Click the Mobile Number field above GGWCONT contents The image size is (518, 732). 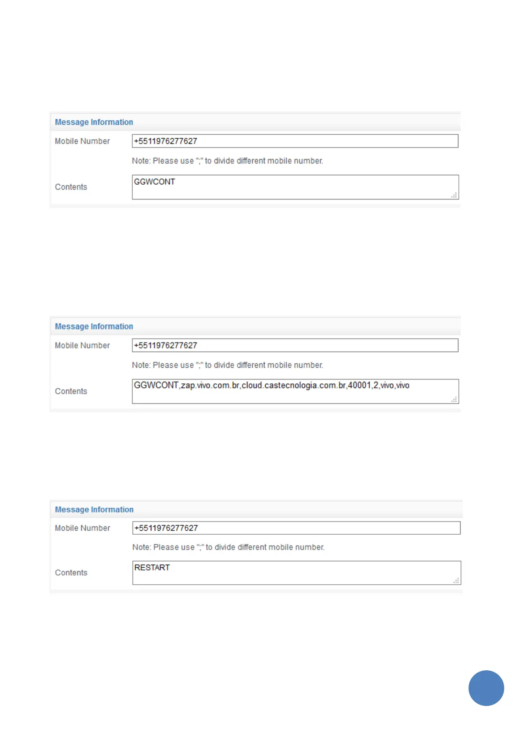tap(295, 141)
